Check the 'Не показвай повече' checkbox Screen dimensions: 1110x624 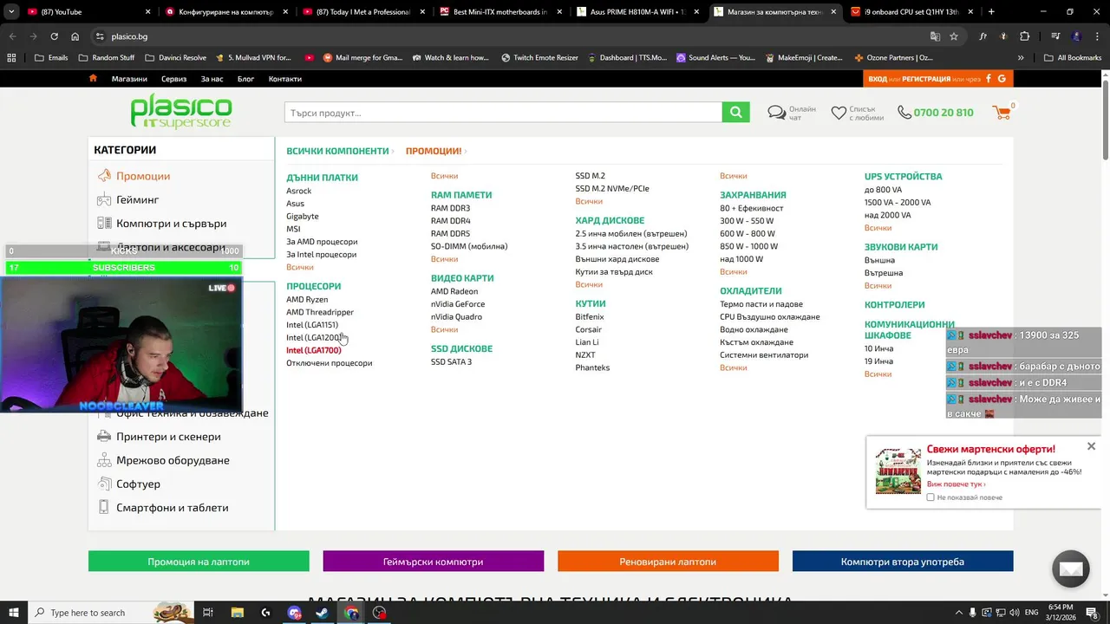point(930,497)
